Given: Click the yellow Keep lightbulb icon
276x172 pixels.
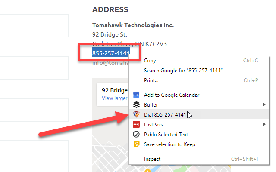Looking at the screenshot, I should [x=136, y=144].
